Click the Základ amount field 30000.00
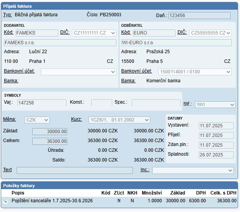 pyautogui.click(x=49, y=132)
